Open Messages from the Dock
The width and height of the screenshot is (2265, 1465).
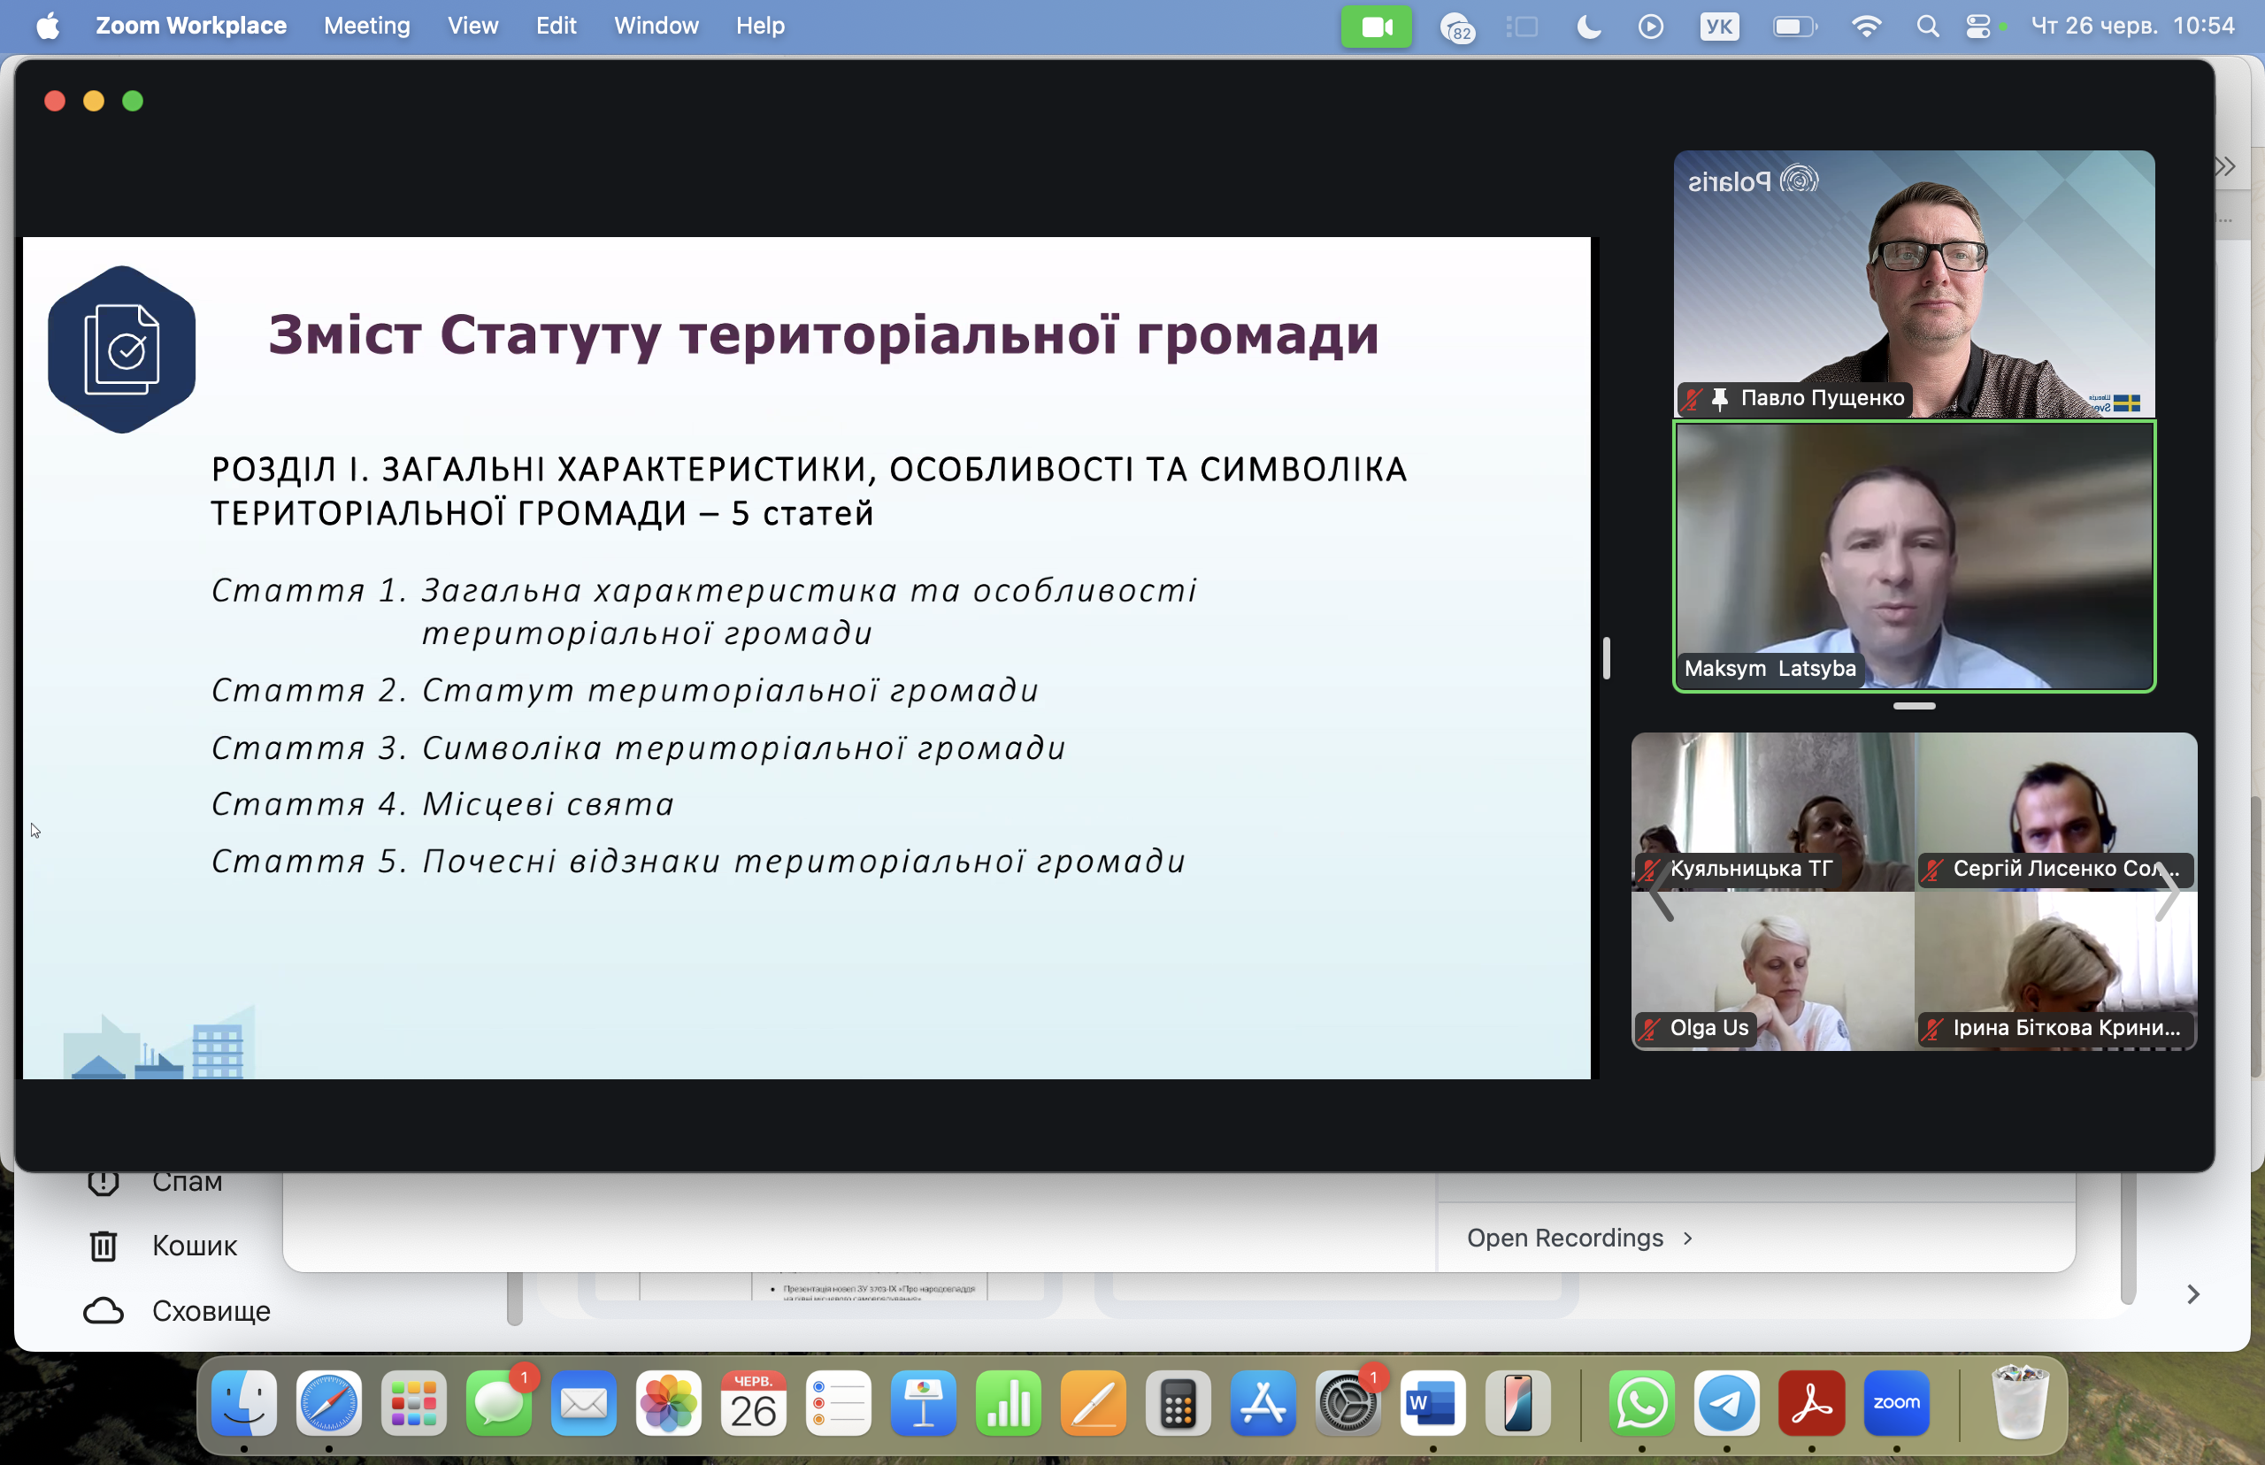499,1403
